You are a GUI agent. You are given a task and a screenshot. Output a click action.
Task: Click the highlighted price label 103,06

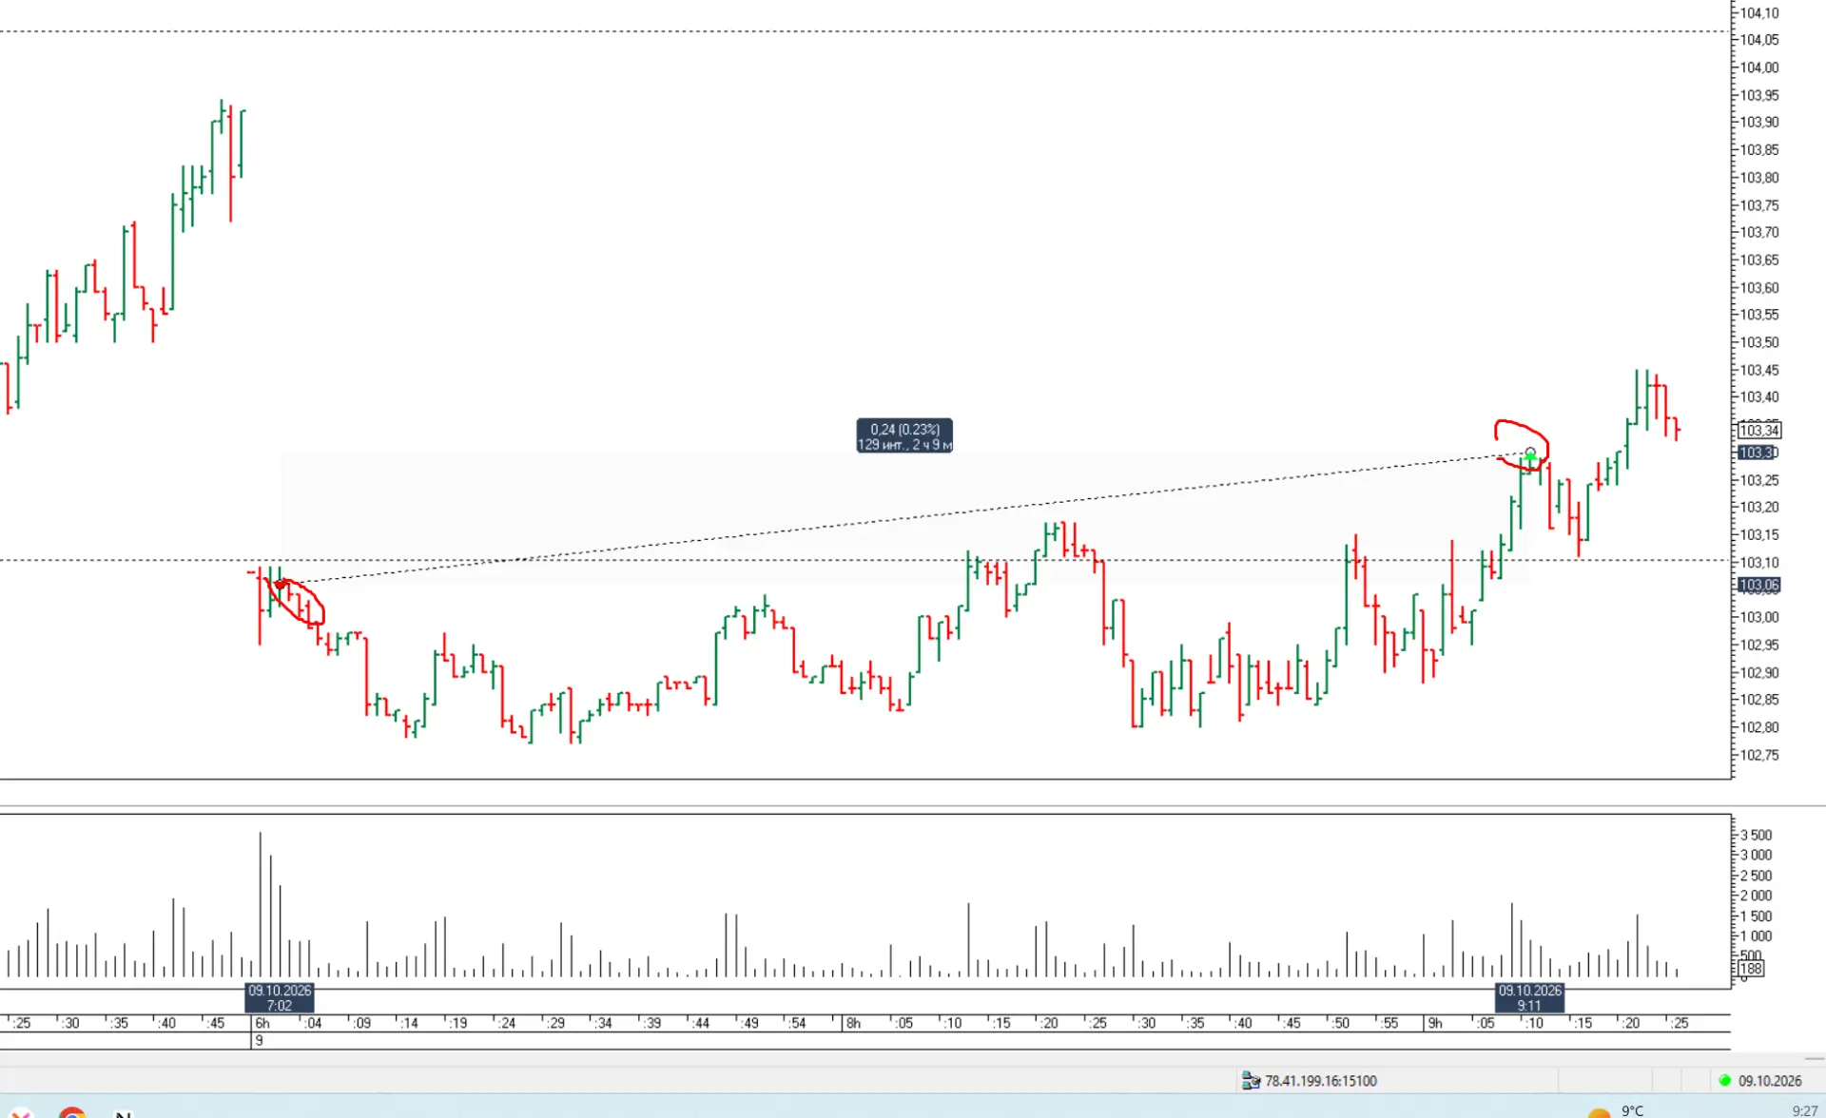tap(1759, 585)
